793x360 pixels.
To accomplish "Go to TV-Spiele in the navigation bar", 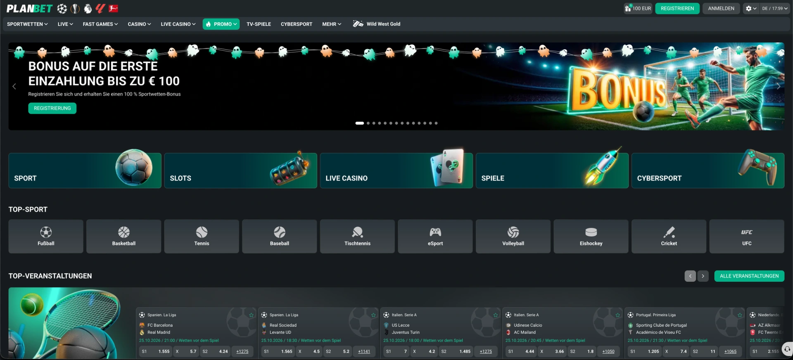I will tap(259, 24).
